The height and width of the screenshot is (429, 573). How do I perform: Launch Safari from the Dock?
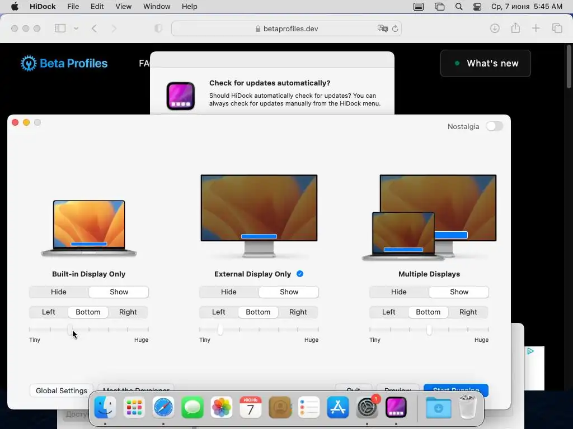tap(163, 407)
